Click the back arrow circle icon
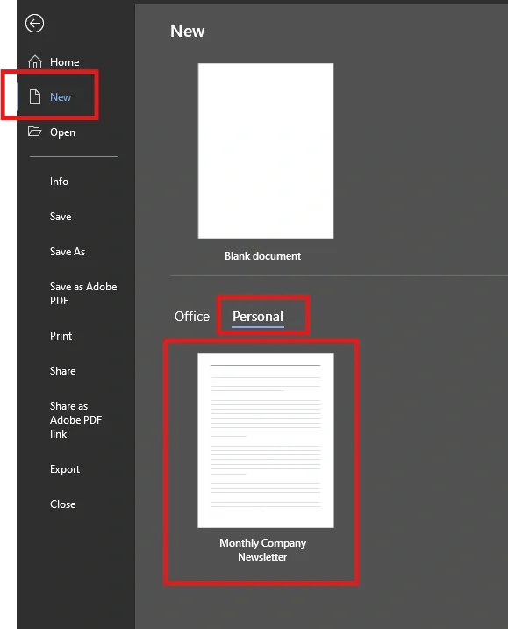508x629 pixels. (34, 24)
